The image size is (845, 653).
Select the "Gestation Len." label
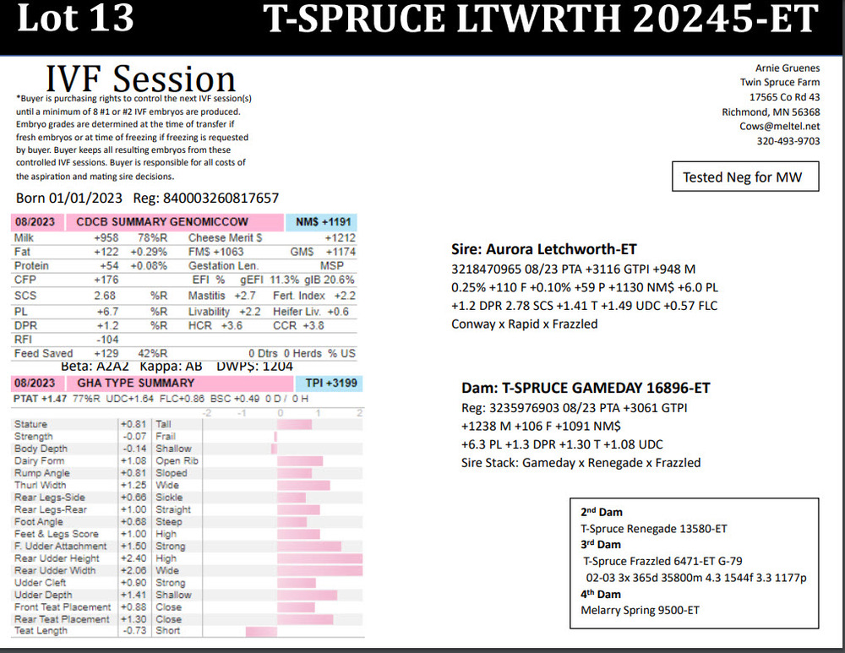224,265
